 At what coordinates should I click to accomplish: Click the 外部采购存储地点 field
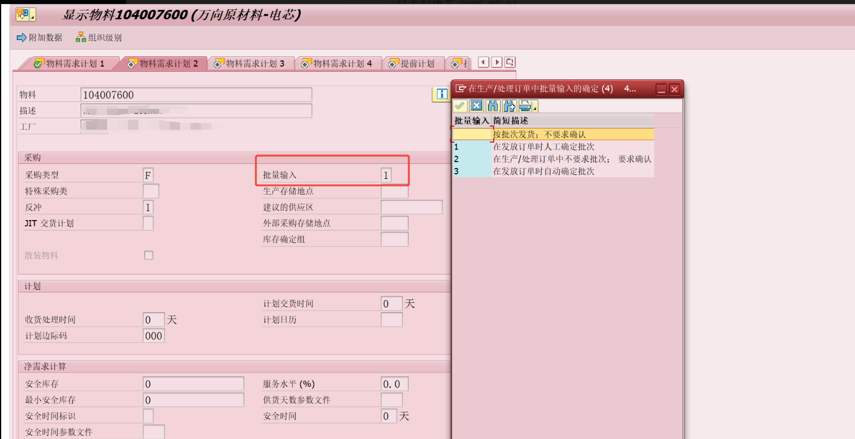(394, 223)
